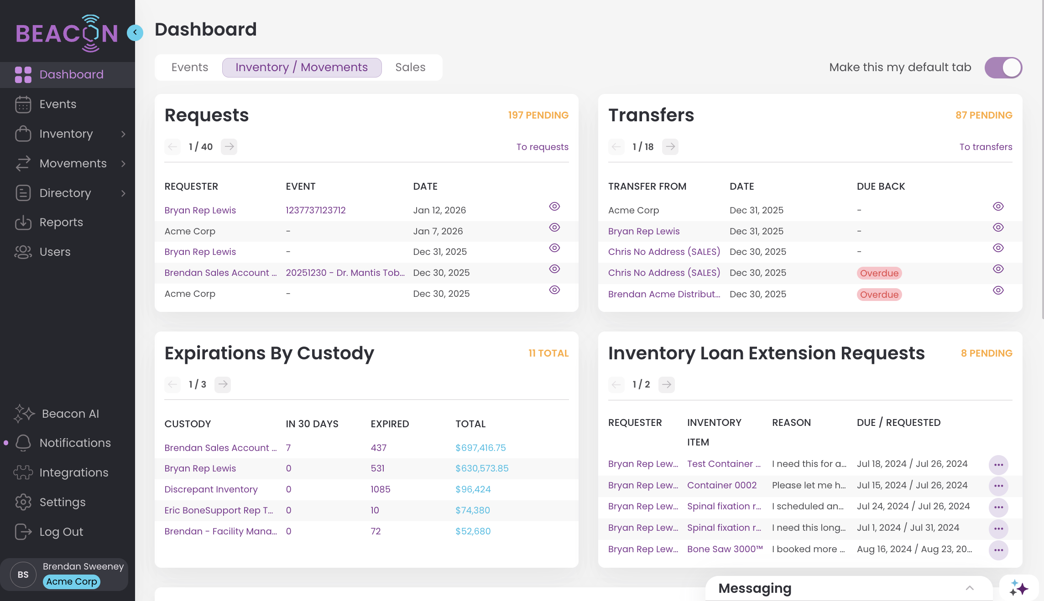Click the Log Out icon

pos(23,532)
